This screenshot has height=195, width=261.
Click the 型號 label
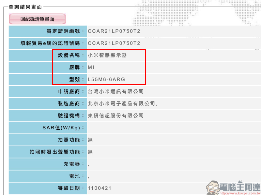coord(77,79)
